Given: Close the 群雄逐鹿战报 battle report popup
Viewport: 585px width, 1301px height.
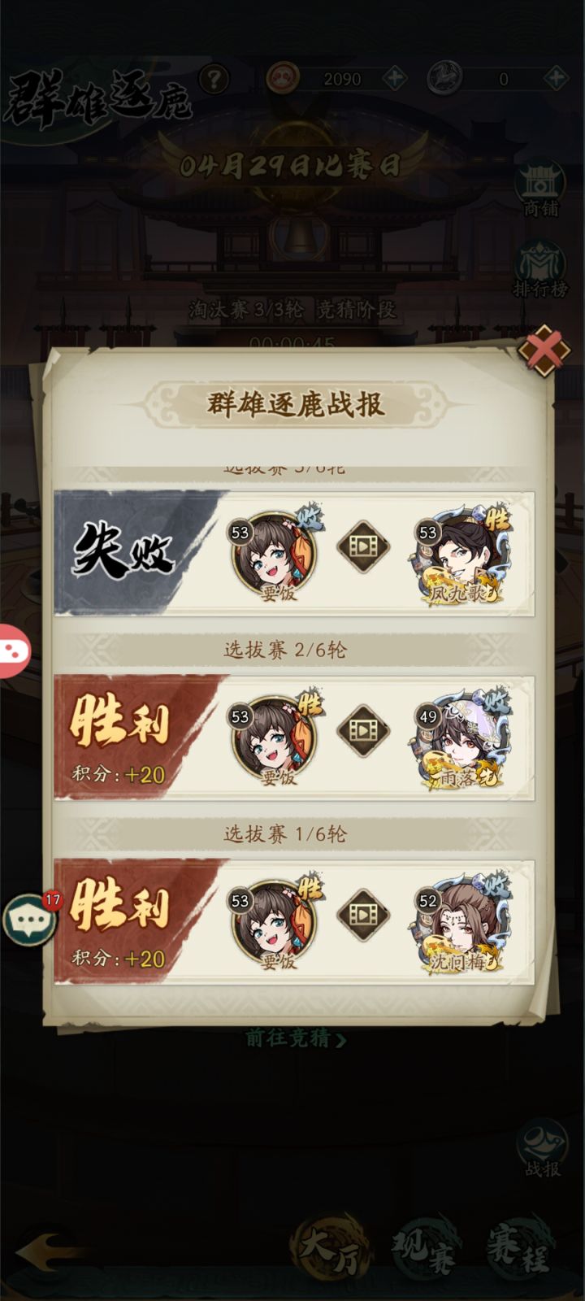Looking at the screenshot, I should [544, 351].
